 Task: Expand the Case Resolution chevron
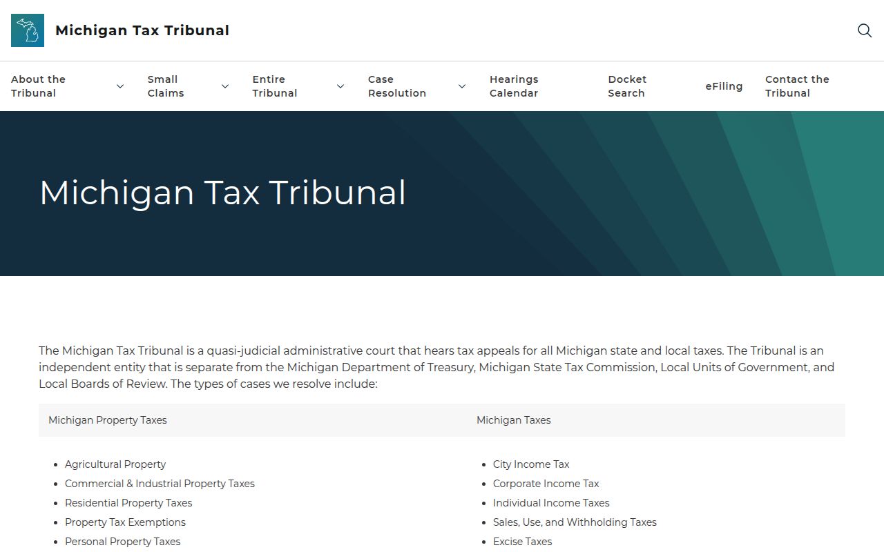click(462, 86)
